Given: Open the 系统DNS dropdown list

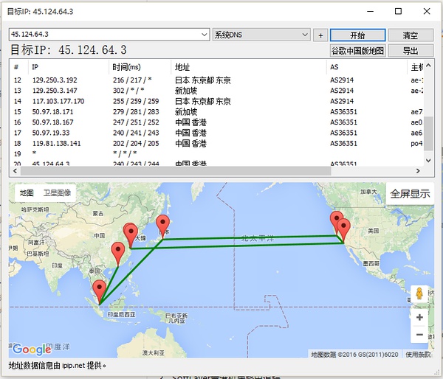Looking at the screenshot, I should 305,35.
